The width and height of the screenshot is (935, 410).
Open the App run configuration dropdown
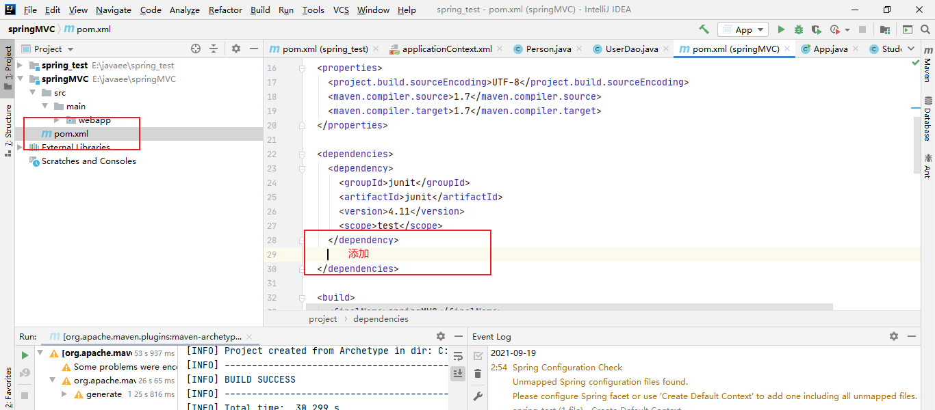pos(743,29)
